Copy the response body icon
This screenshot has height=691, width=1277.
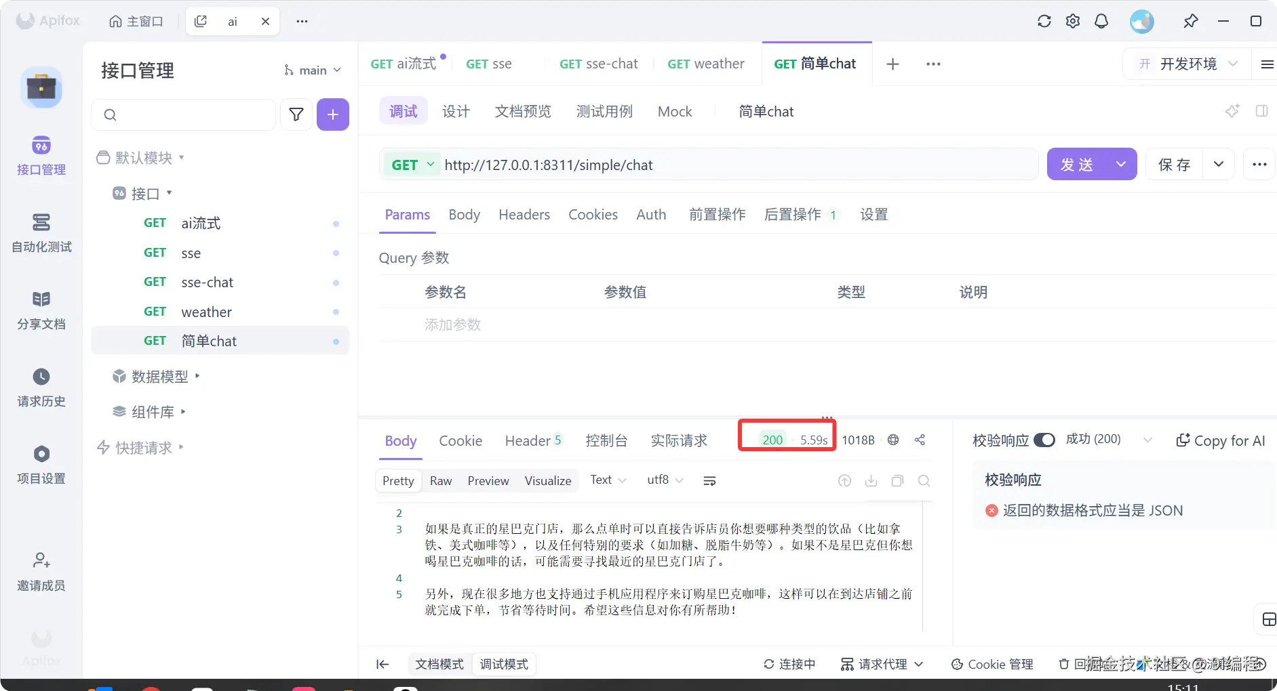[x=897, y=480]
